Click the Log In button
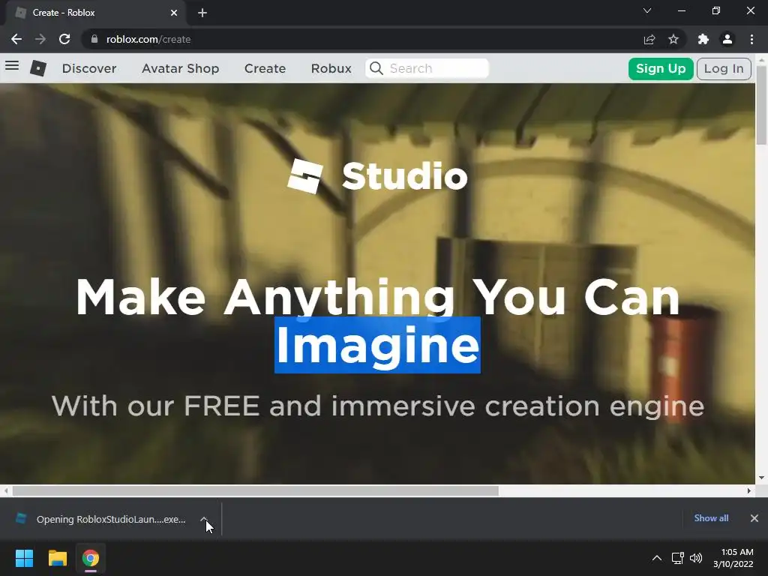Image resolution: width=768 pixels, height=576 pixels. [724, 68]
